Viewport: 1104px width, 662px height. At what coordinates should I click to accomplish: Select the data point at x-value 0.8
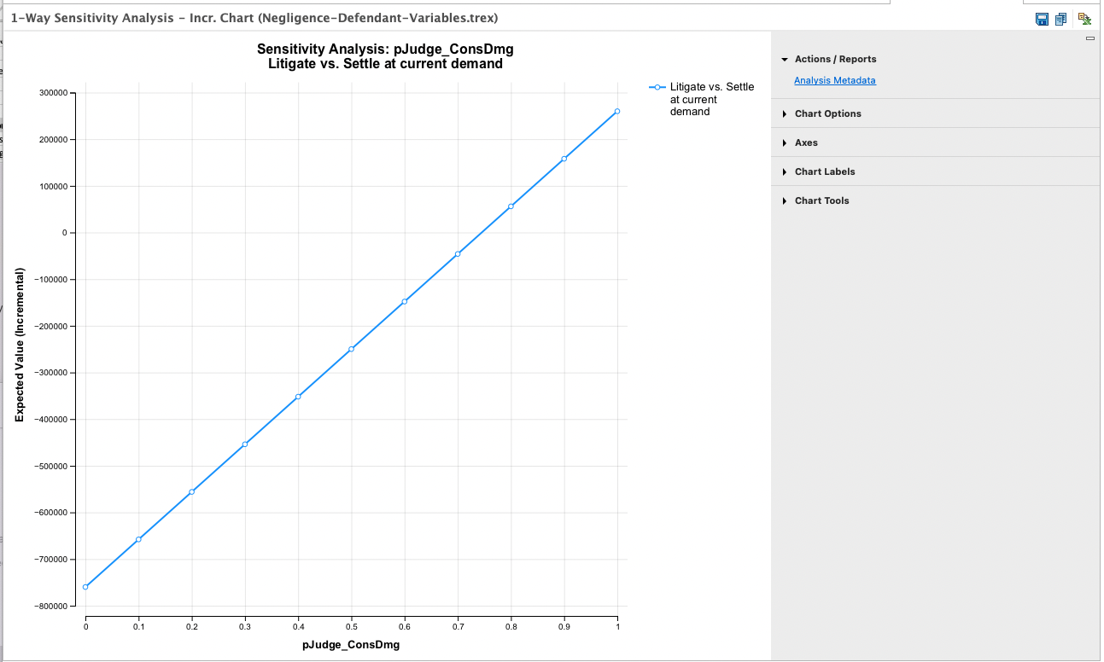pos(511,206)
